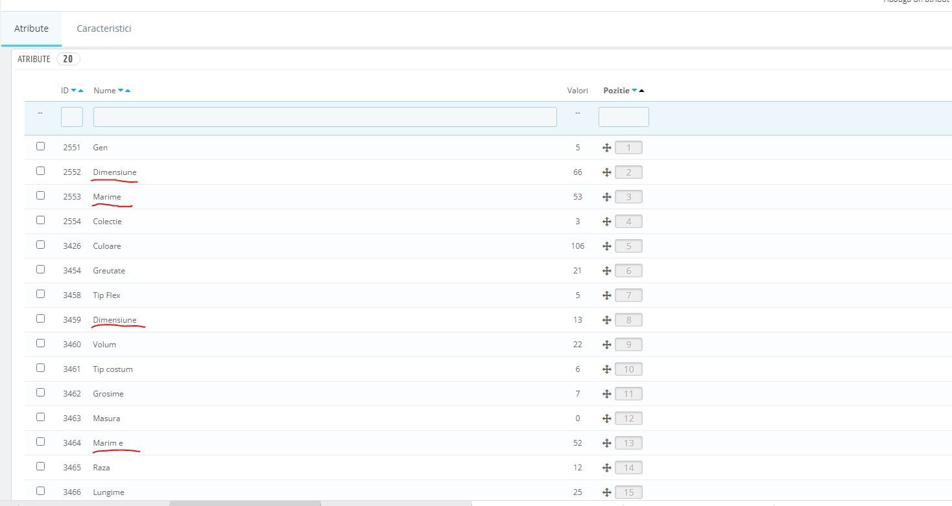Focus the Pozitie filter field
The height and width of the screenshot is (506, 952).
(x=624, y=117)
